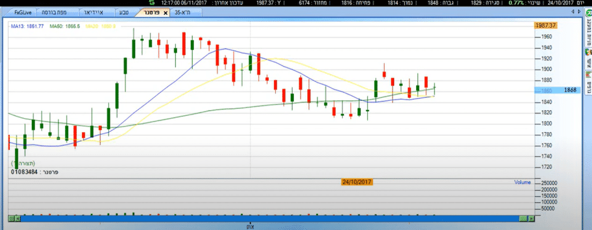The image size is (592, 230).
Task: Click the פרטנר : 01083484 security label
Action: coord(35,172)
